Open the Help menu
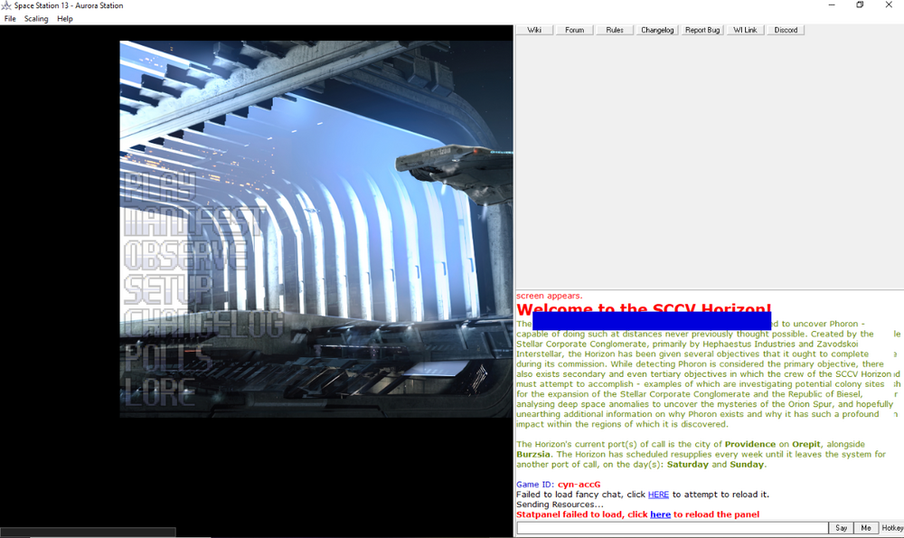904x538 pixels. [65, 19]
